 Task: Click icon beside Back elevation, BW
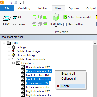click(x=23, y=67)
